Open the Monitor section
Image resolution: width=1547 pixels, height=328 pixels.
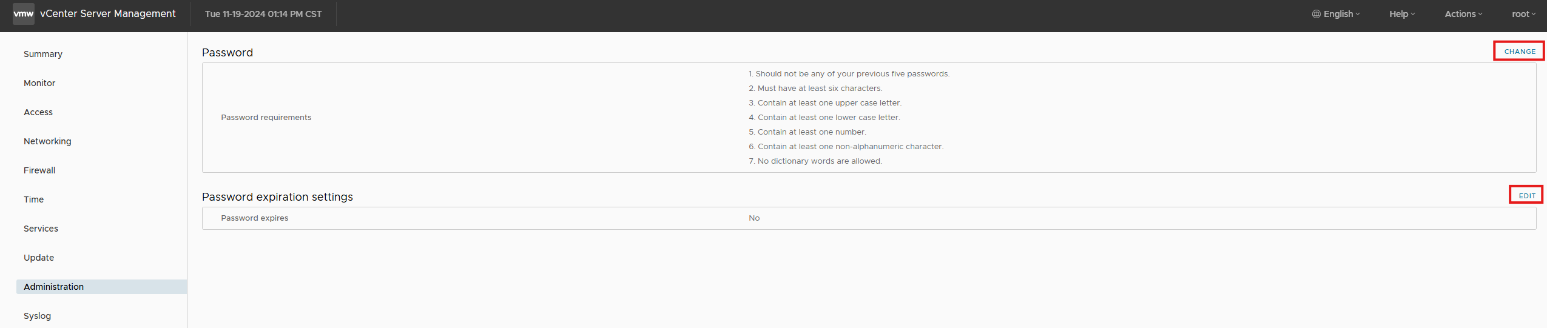pyautogui.click(x=39, y=83)
